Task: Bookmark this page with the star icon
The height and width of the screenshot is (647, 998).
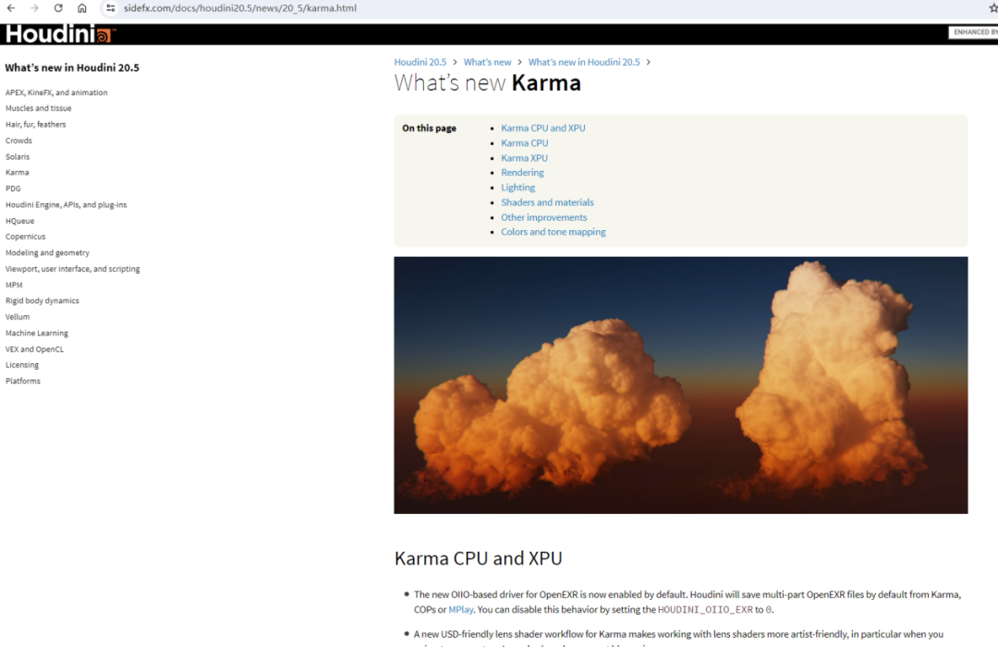Action: click(x=992, y=8)
